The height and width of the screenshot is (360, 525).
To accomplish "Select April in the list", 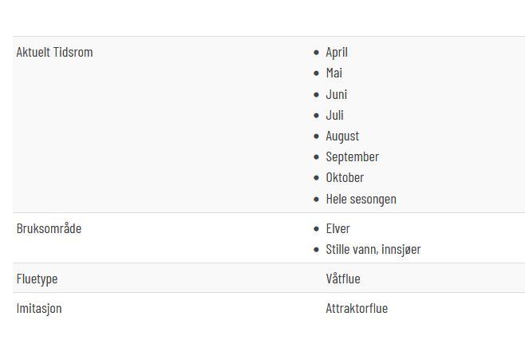I will [337, 53].
